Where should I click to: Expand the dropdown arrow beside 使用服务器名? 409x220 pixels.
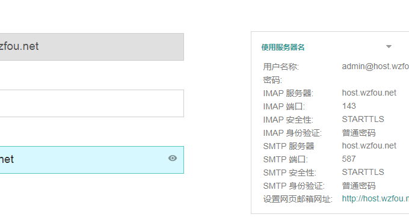click(389, 47)
